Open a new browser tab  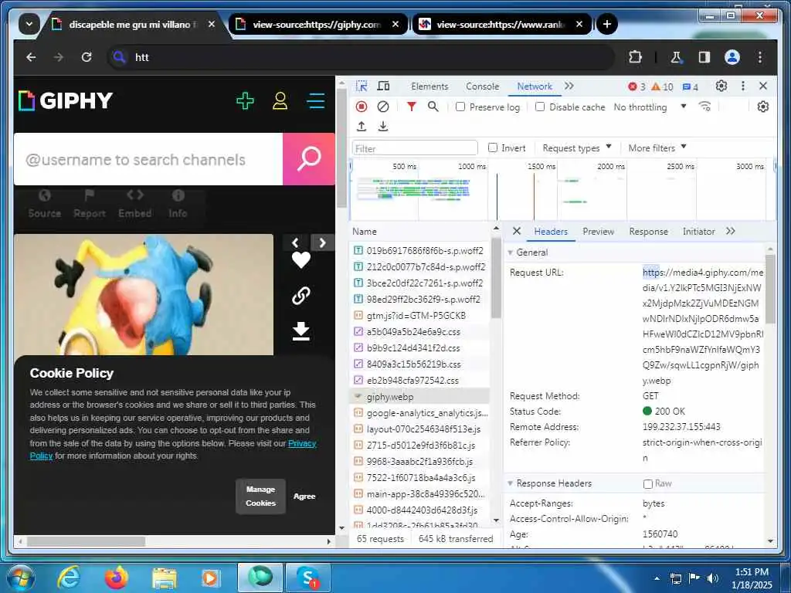[607, 24]
